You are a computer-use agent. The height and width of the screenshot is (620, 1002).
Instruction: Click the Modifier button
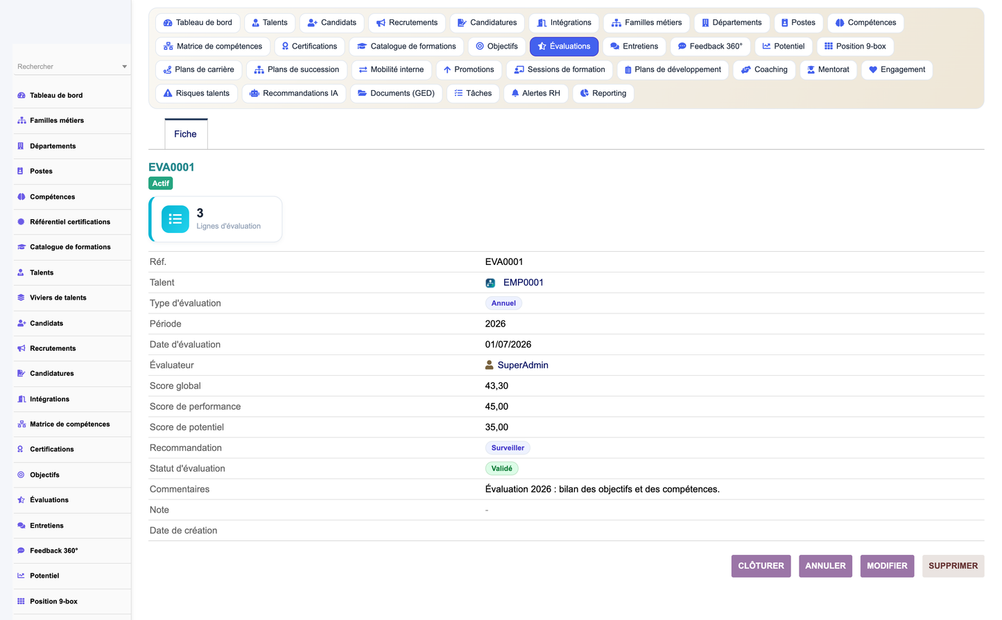(x=887, y=566)
